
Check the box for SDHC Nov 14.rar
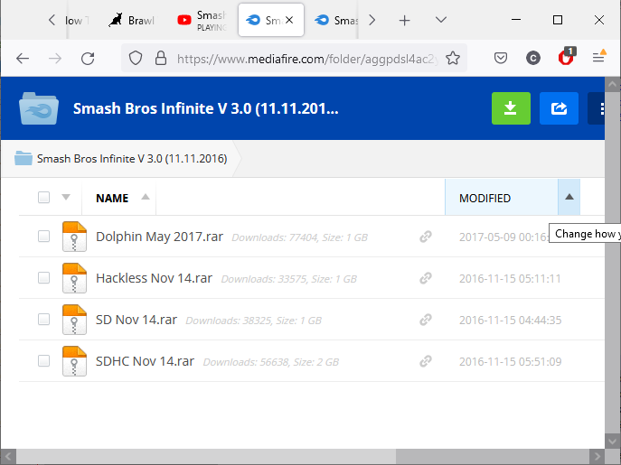tap(43, 361)
